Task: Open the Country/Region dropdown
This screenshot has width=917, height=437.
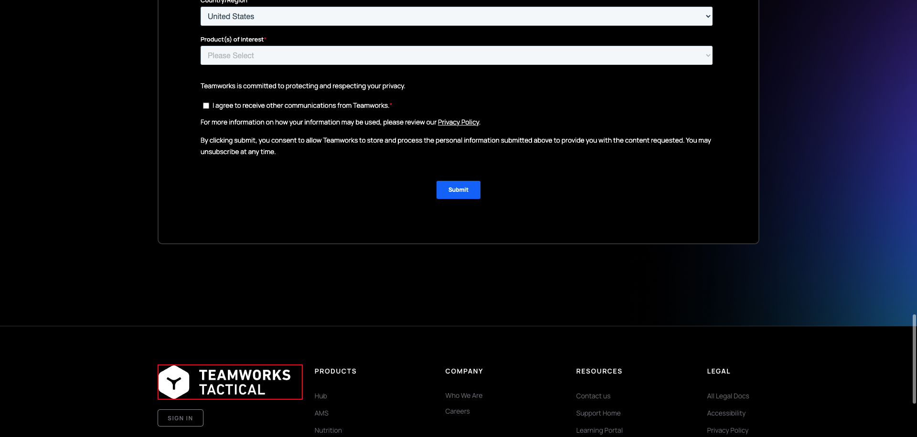Action: coord(456,16)
